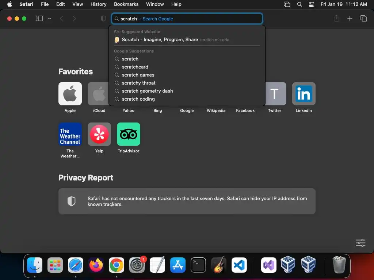
Task: Open the Window menu
Action: [155, 4]
